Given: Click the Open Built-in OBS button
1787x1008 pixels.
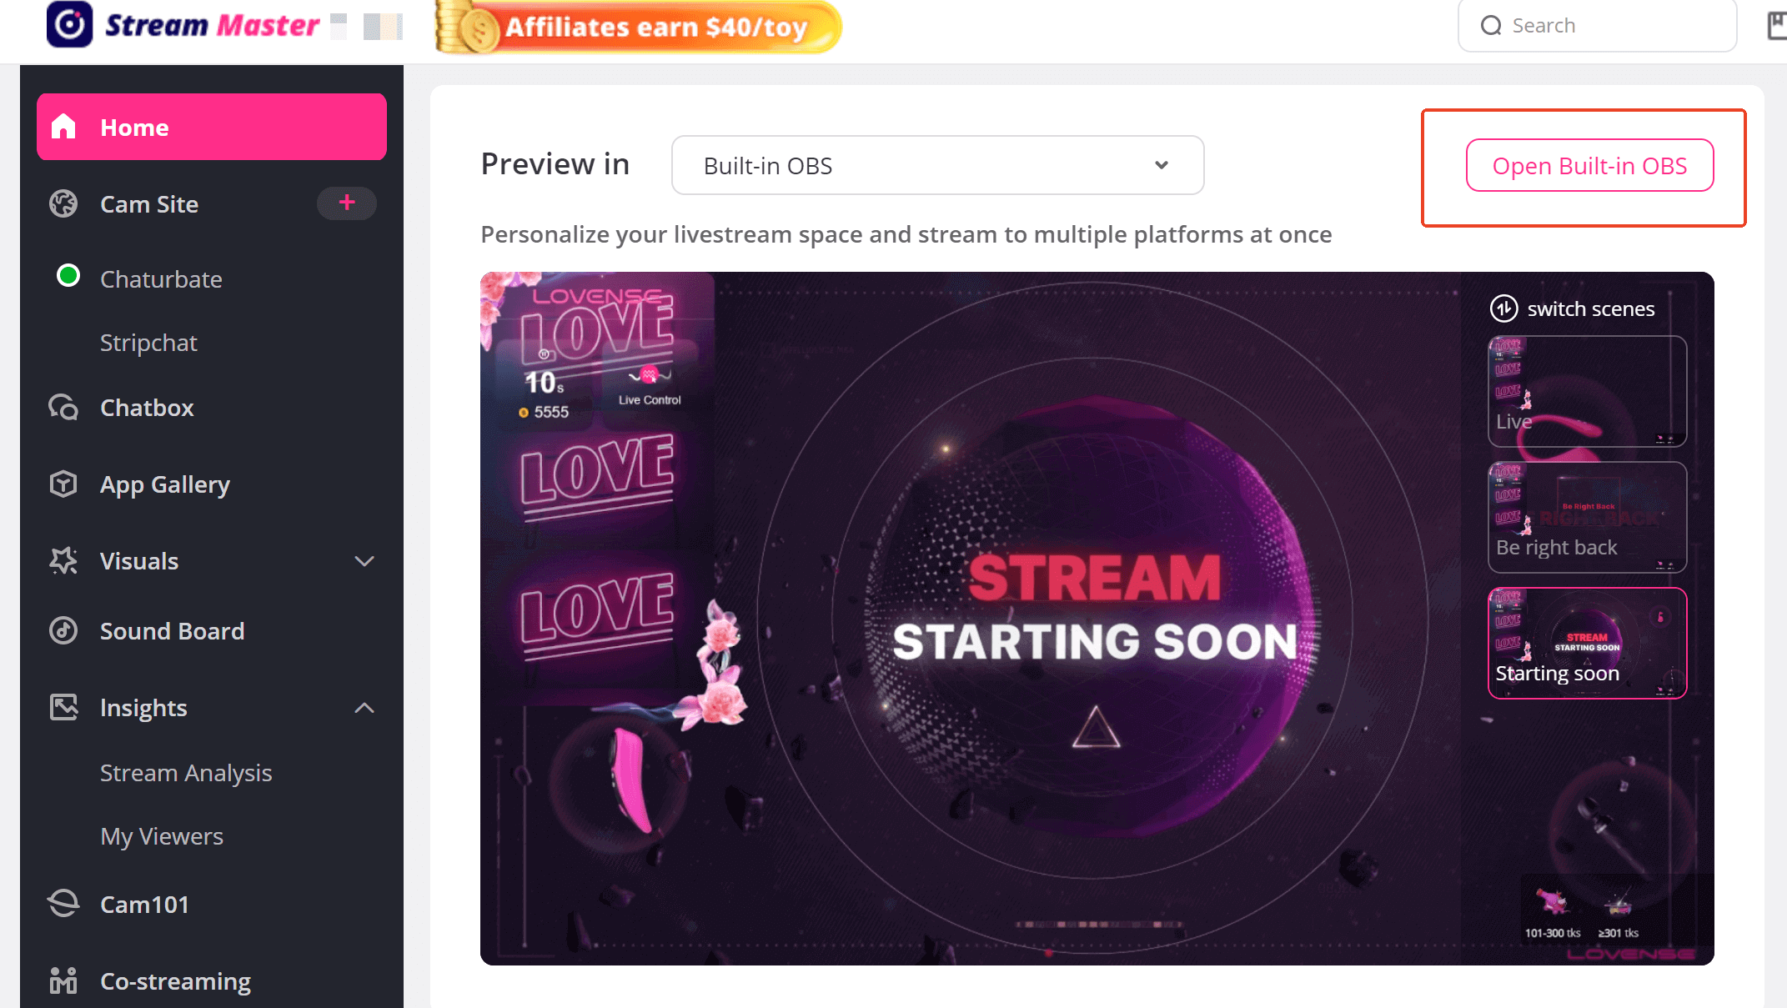Looking at the screenshot, I should [x=1589, y=165].
